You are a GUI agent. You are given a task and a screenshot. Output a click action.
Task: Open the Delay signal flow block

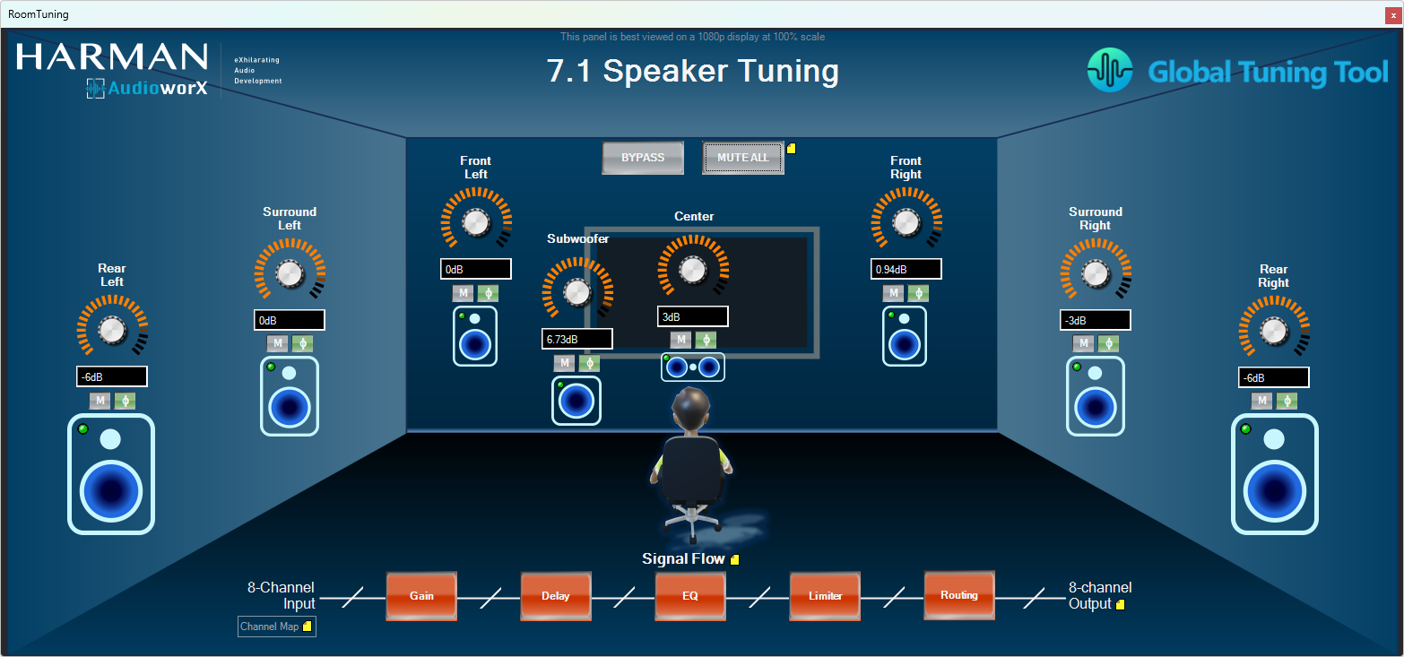click(556, 596)
